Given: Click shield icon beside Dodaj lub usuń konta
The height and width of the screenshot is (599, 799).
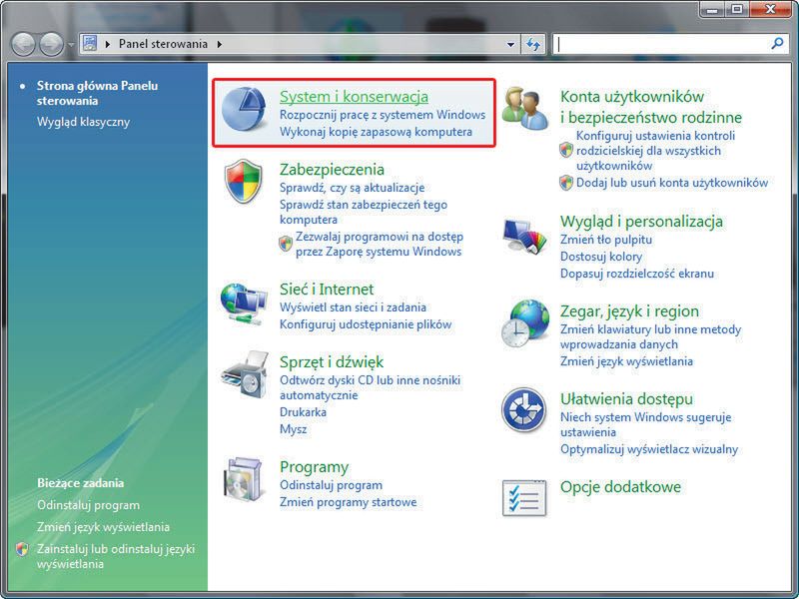Looking at the screenshot, I should pyautogui.click(x=566, y=183).
